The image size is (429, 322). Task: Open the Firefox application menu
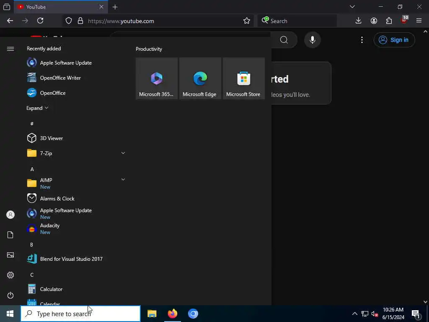click(419, 21)
